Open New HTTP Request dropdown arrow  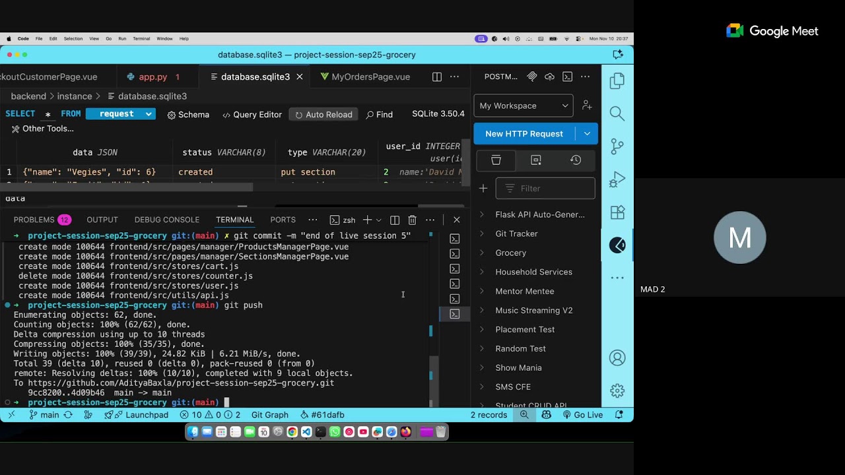[587, 134]
